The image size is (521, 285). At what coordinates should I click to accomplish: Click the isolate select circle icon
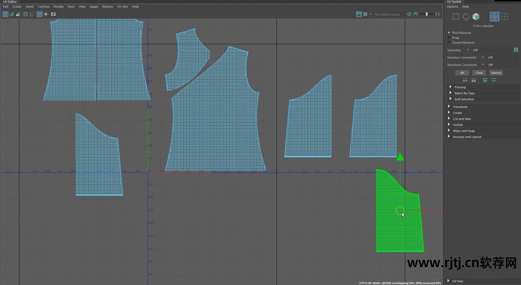coord(46,14)
